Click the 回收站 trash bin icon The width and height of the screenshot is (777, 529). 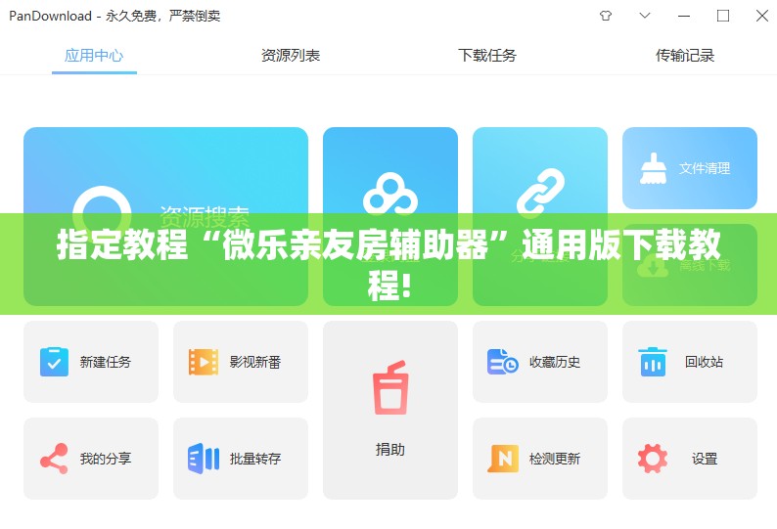(653, 362)
